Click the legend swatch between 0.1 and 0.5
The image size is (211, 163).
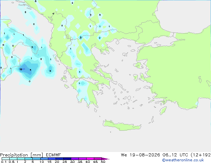6,159
